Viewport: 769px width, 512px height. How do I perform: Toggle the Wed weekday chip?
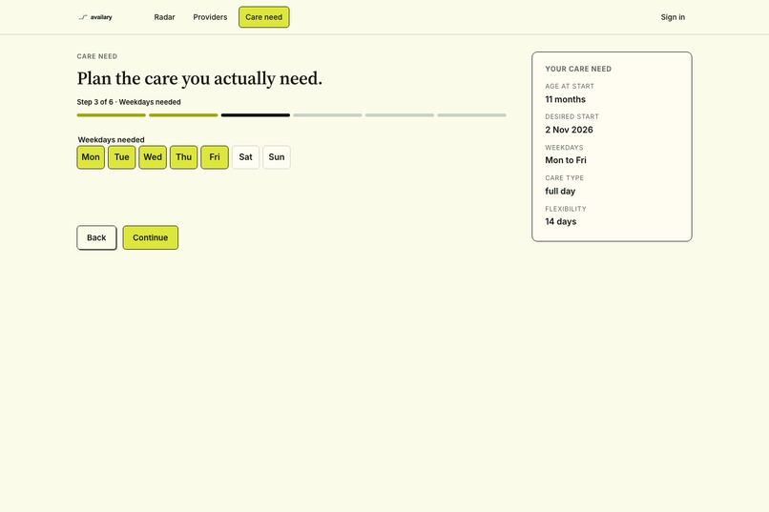pyautogui.click(x=153, y=157)
